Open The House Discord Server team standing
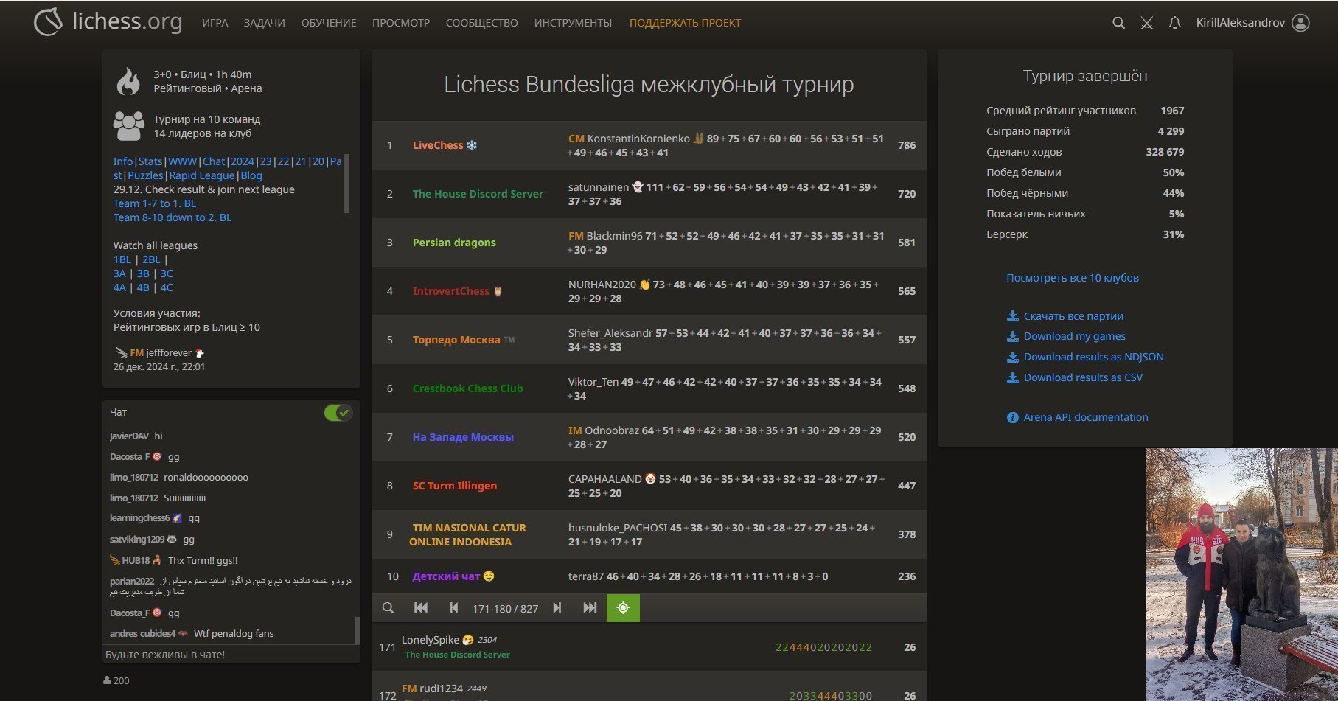Image resolution: width=1338 pixels, height=701 pixels. coord(649,194)
